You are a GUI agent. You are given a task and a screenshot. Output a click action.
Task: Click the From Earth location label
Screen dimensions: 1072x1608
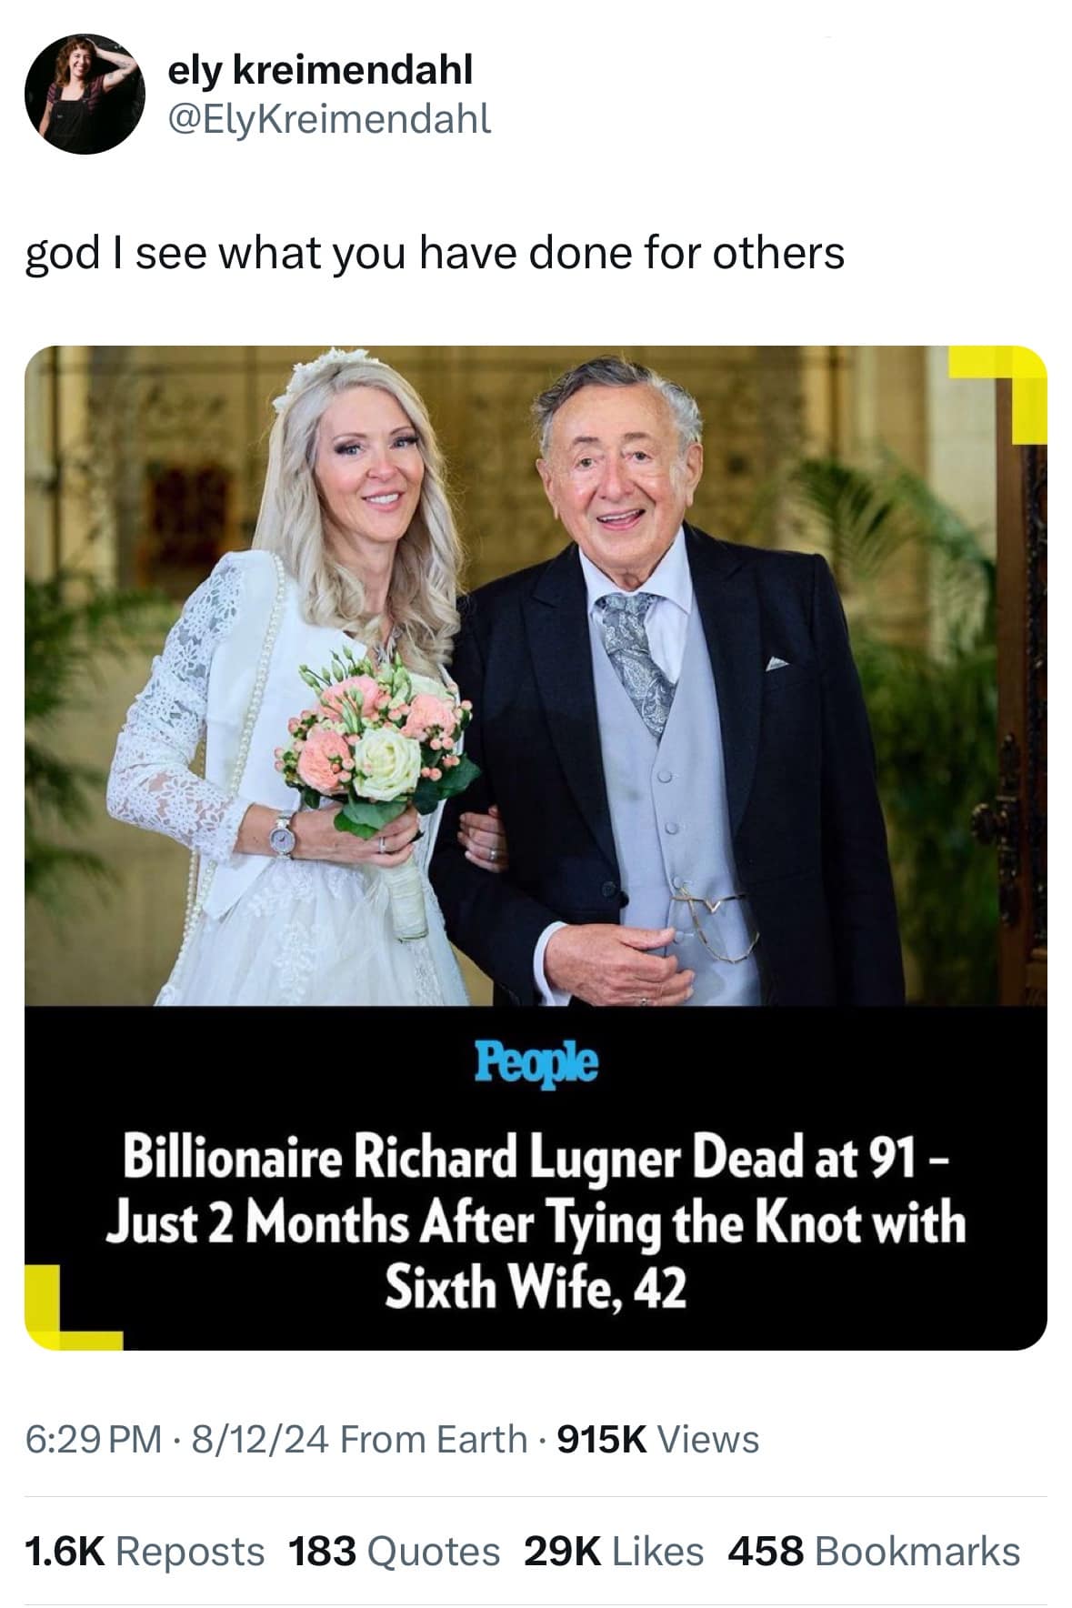coord(436,1440)
